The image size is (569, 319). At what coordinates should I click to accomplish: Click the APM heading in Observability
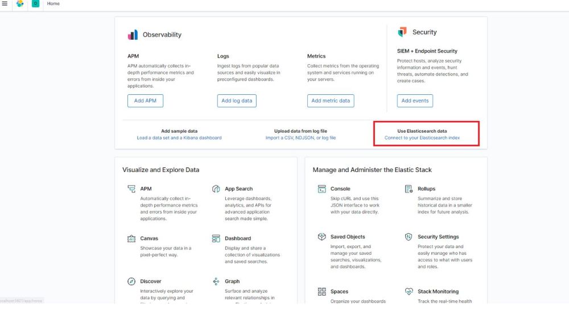(133, 56)
